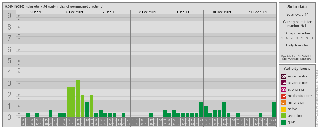Click the 0-3 time box under 5 Dec
The height and width of the screenshot is (129, 318).
point(23,122)
